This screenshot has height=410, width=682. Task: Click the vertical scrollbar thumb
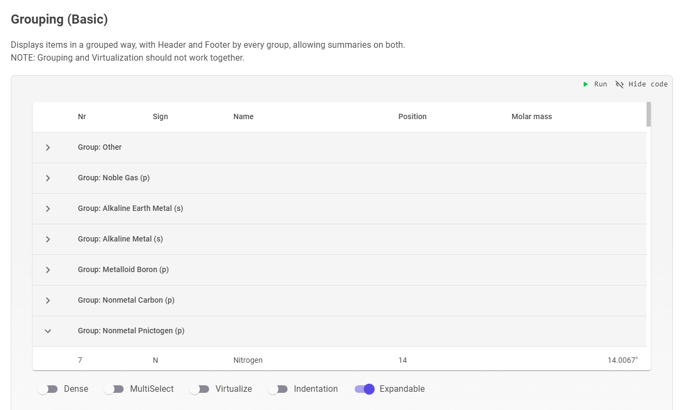(648, 114)
